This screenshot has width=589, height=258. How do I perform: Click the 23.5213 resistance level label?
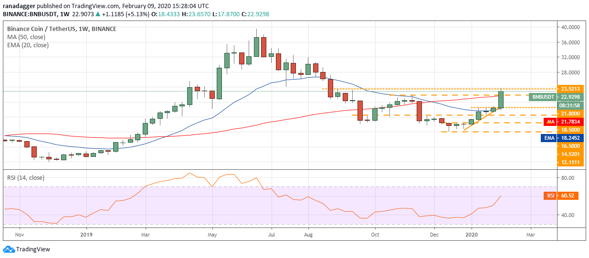click(570, 89)
